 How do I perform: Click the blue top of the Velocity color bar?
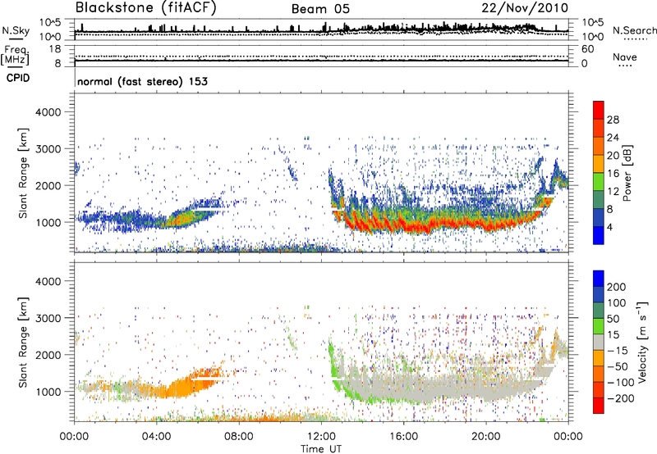599,279
